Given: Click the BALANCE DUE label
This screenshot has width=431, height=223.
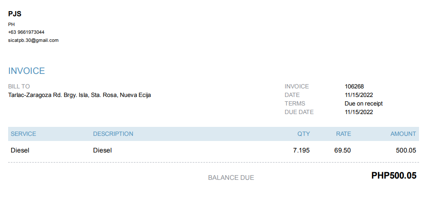Looking at the screenshot, I should (x=231, y=178).
